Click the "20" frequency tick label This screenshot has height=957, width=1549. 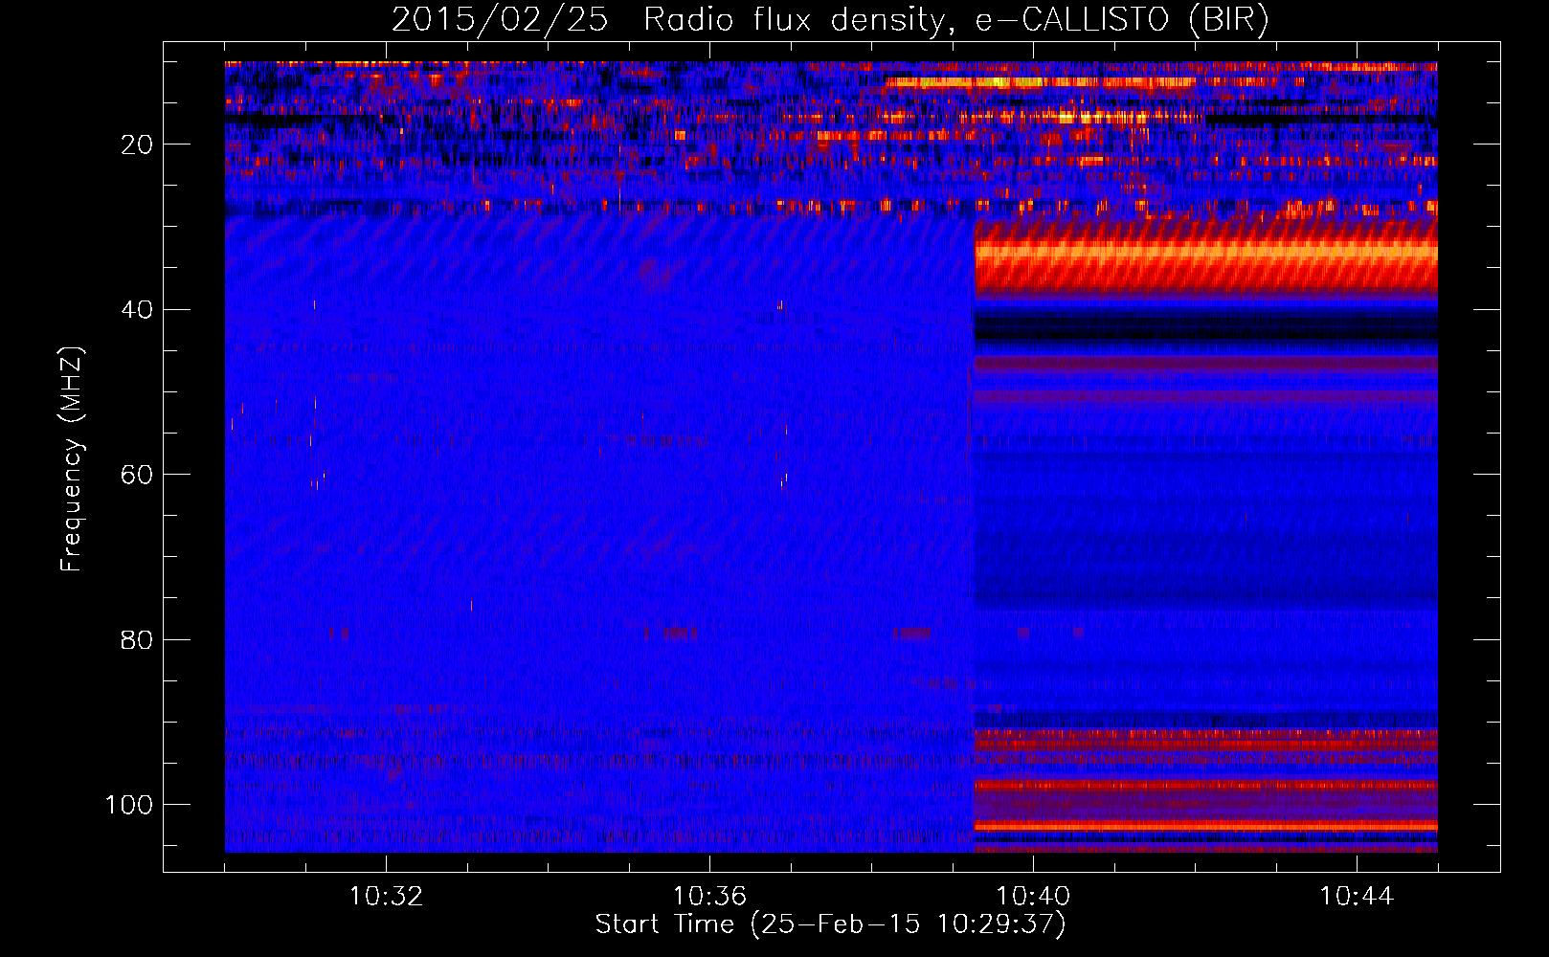[x=138, y=145]
